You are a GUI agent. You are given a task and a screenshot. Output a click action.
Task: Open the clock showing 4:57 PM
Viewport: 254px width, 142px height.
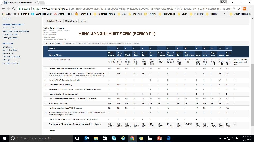tap(246, 138)
